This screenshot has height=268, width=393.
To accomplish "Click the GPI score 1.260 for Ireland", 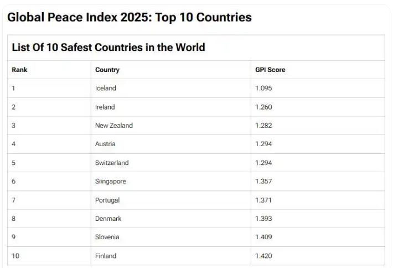I will coord(263,107).
